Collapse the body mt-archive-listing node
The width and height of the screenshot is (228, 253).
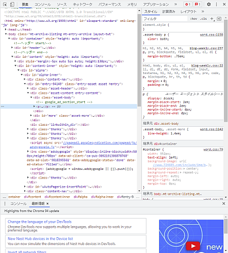6,34
